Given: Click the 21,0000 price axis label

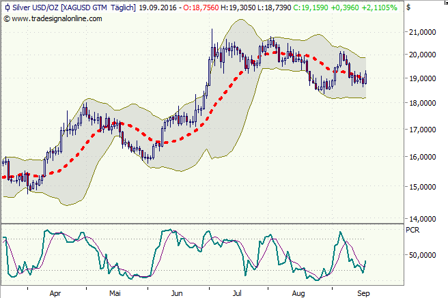Looking at the screenshot, I should [423, 32].
